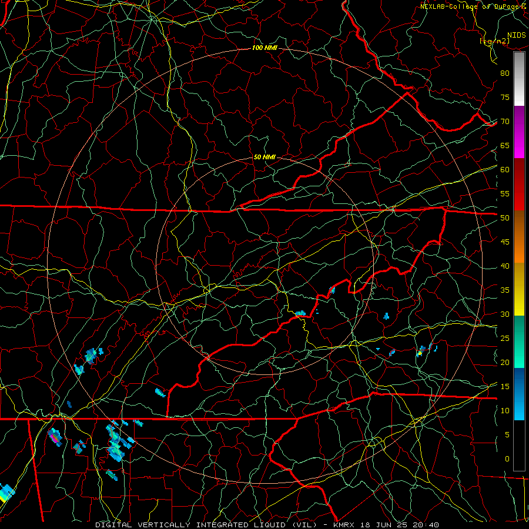Click the 30 legend value
This screenshot has width=529, height=529.
click(505, 314)
